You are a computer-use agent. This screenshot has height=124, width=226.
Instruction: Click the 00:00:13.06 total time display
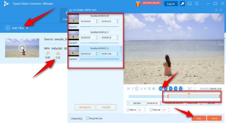[216, 89]
